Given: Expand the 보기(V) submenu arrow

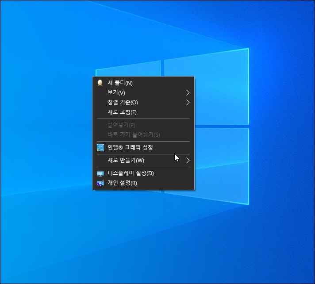Looking at the screenshot, I should click(188, 92).
